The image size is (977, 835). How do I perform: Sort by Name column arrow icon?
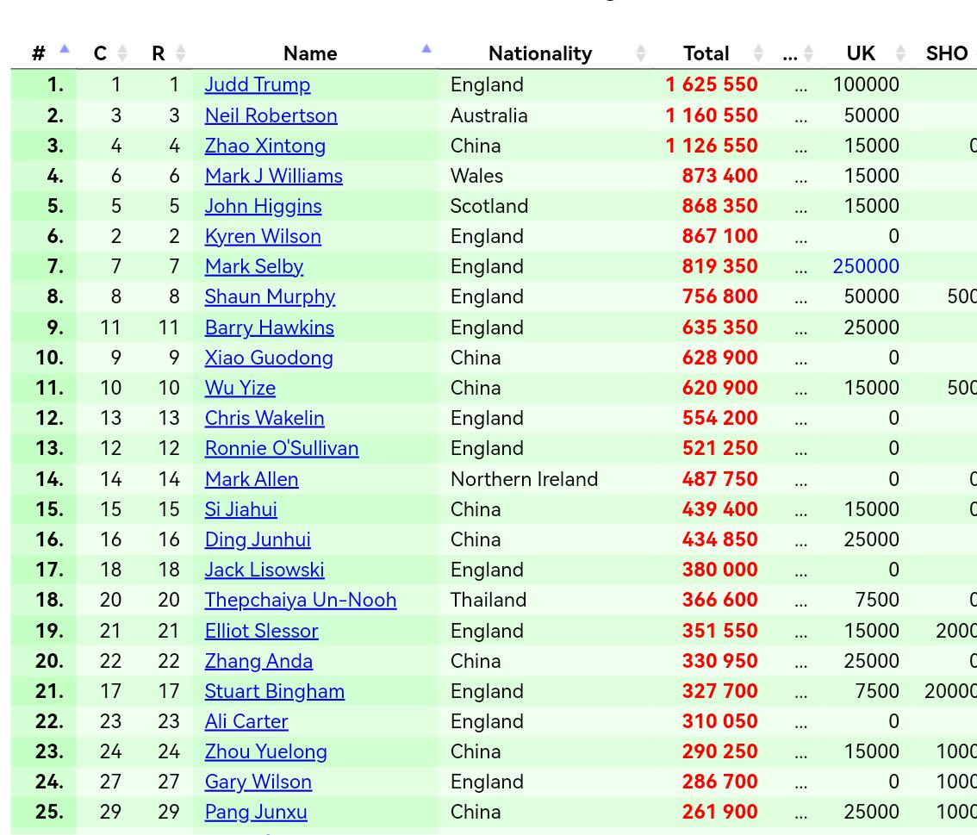point(426,48)
